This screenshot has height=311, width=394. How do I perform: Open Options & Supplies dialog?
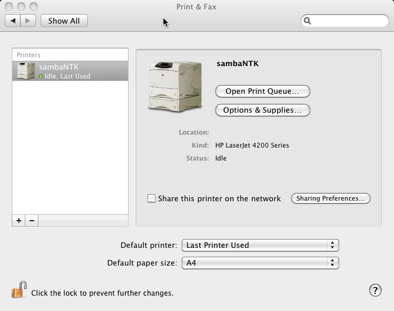[x=262, y=110]
